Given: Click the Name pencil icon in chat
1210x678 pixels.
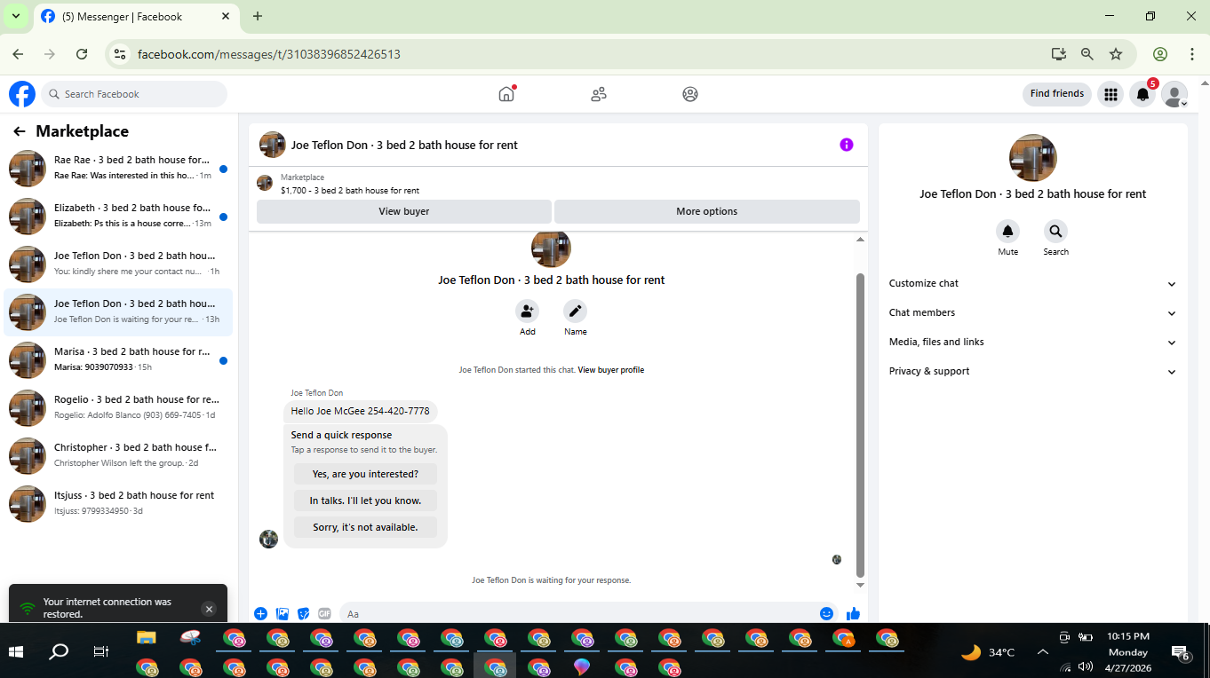Looking at the screenshot, I should (x=576, y=311).
